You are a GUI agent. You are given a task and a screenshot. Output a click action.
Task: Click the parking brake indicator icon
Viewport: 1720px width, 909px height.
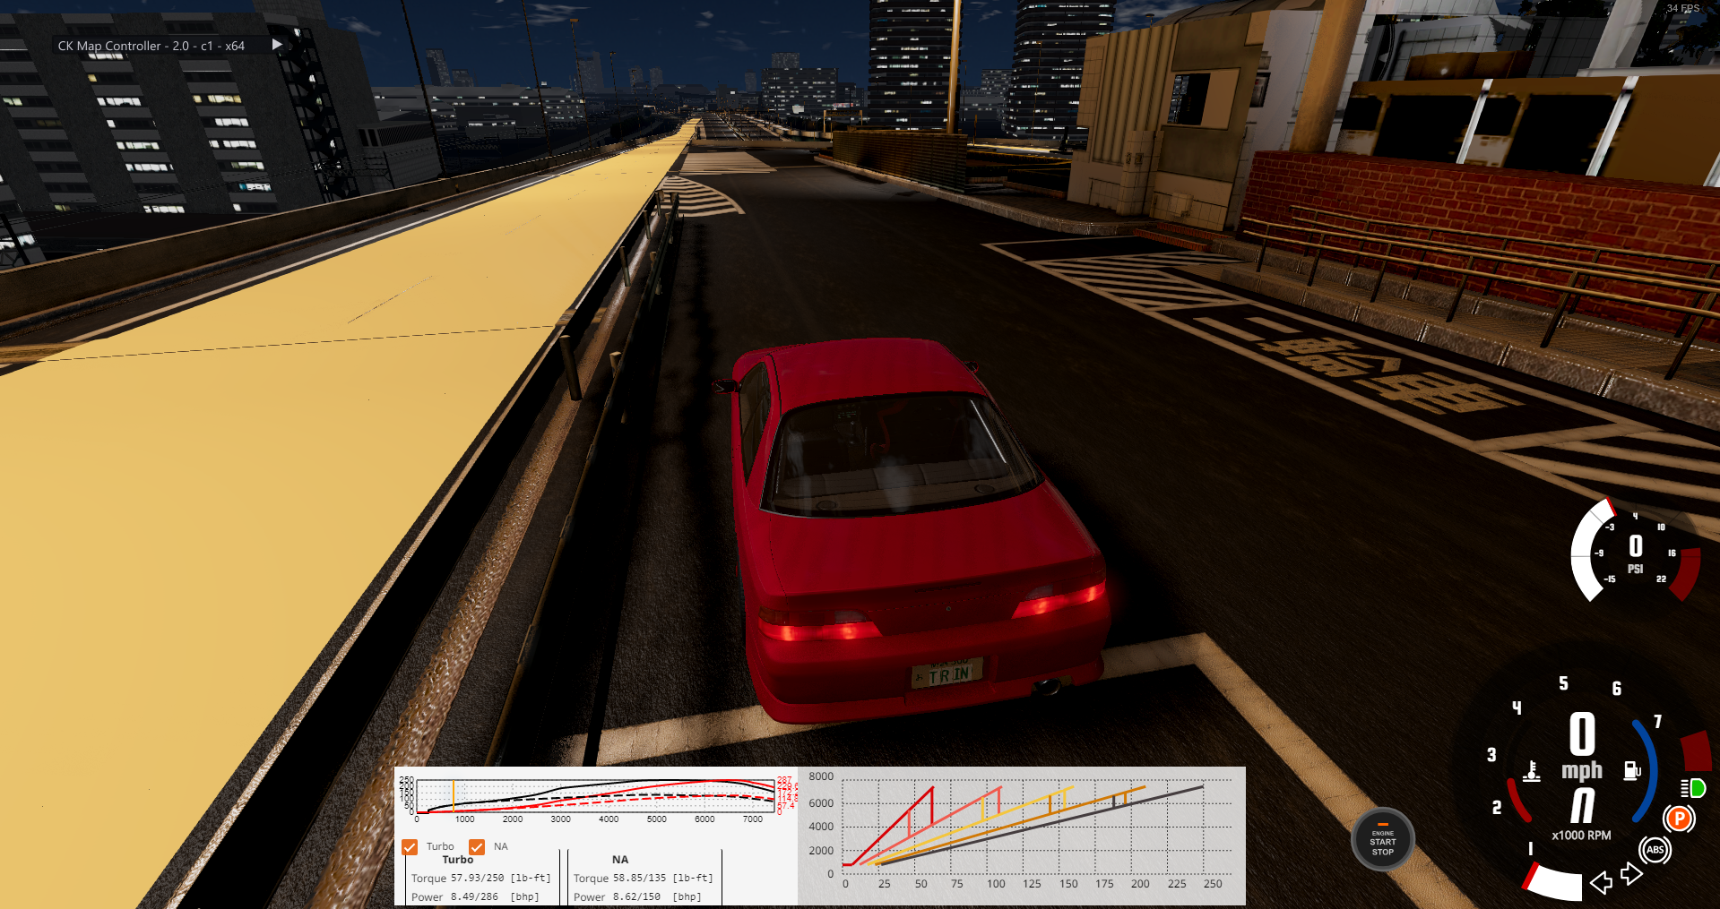click(1679, 818)
